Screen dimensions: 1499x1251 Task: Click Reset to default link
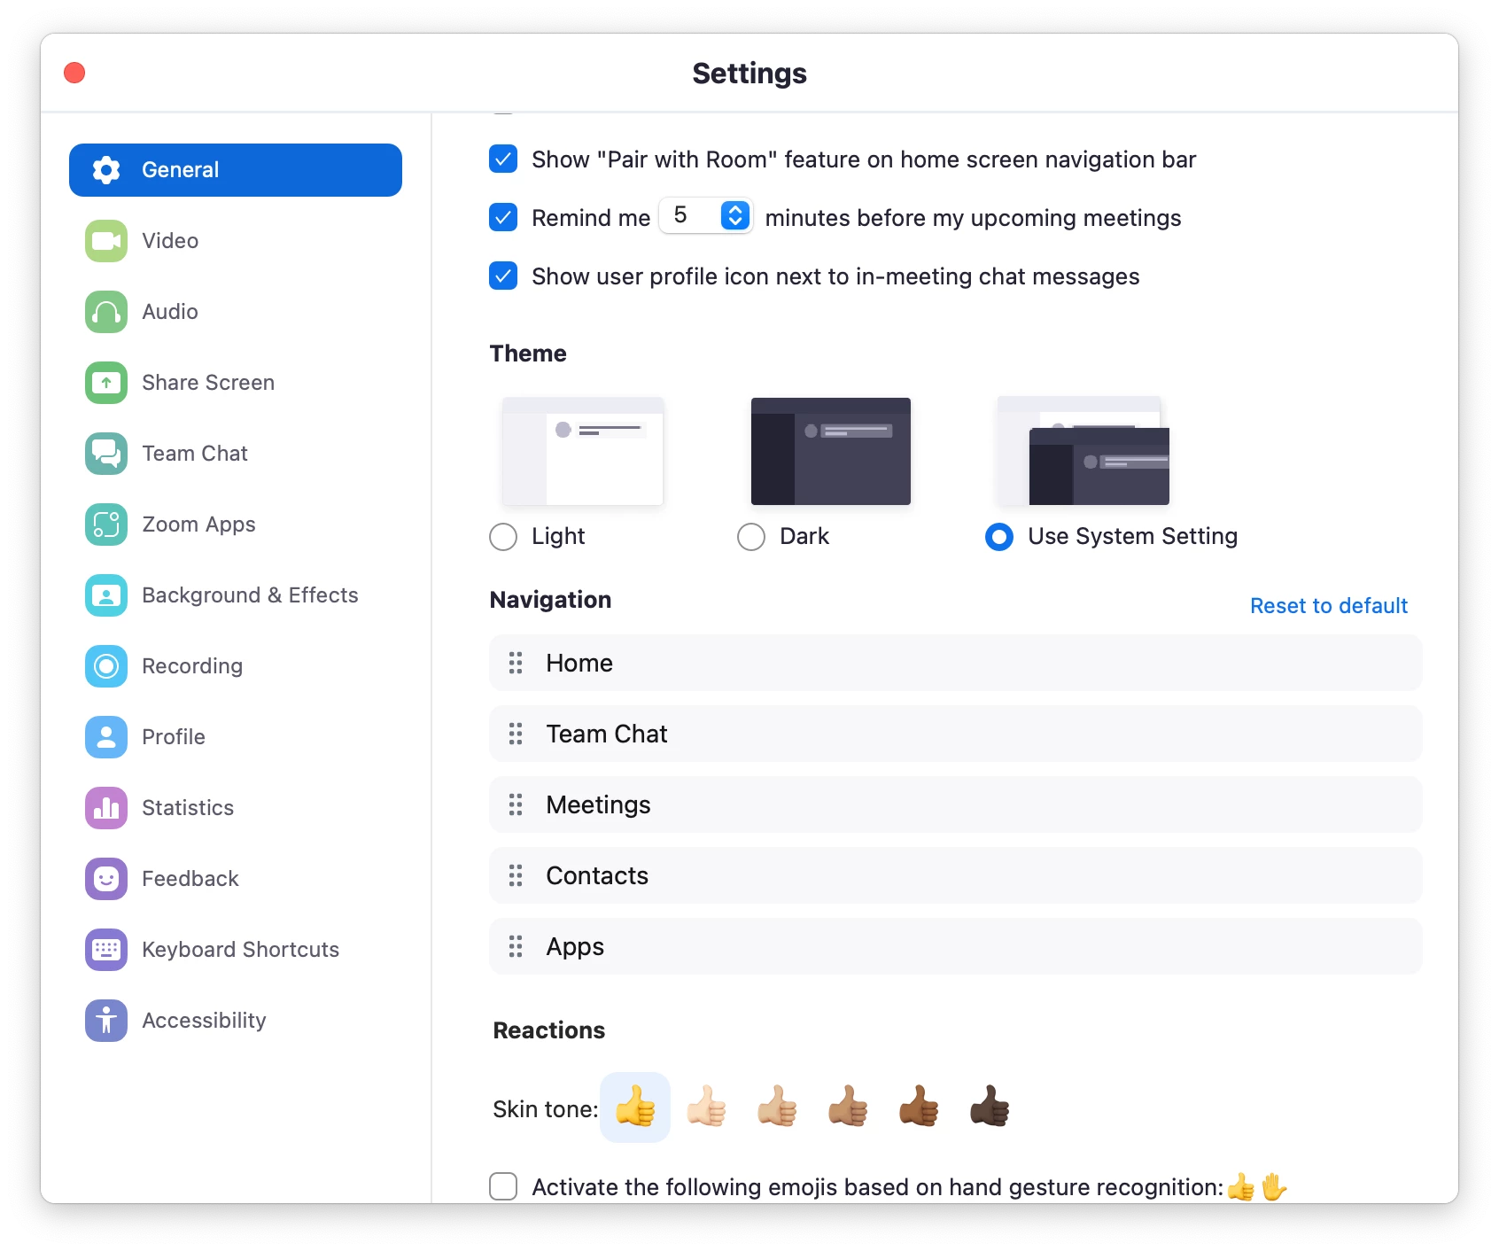pyautogui.click(x=1329, y=606)
